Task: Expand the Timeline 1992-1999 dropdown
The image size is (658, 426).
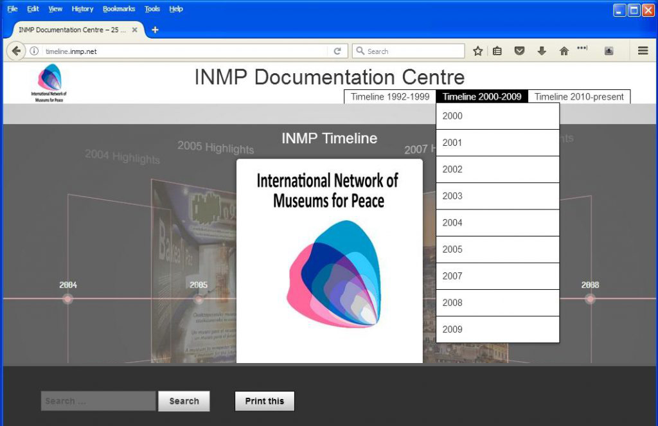Action: pyautogui.click(x=390, y=96)
